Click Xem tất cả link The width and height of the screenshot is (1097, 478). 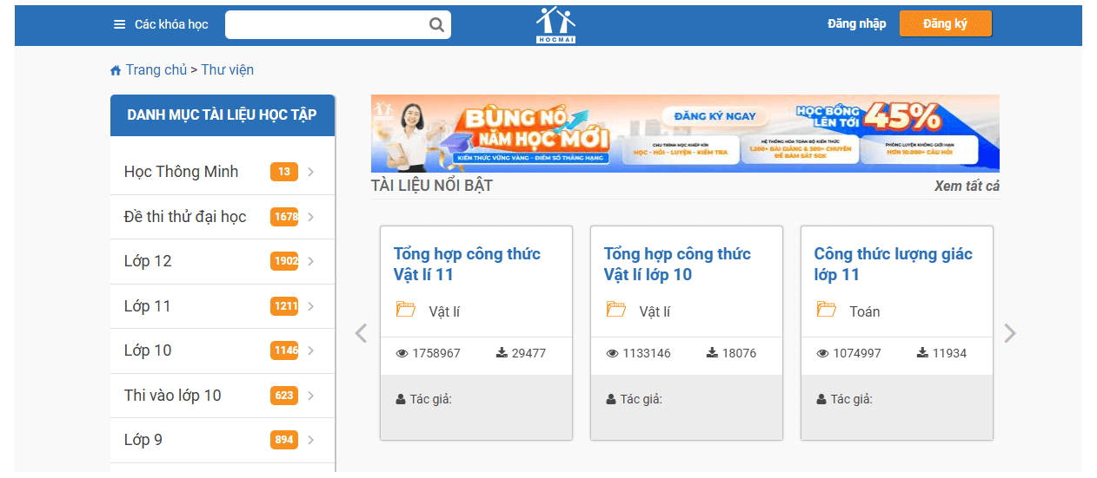(x=967, y=187)
